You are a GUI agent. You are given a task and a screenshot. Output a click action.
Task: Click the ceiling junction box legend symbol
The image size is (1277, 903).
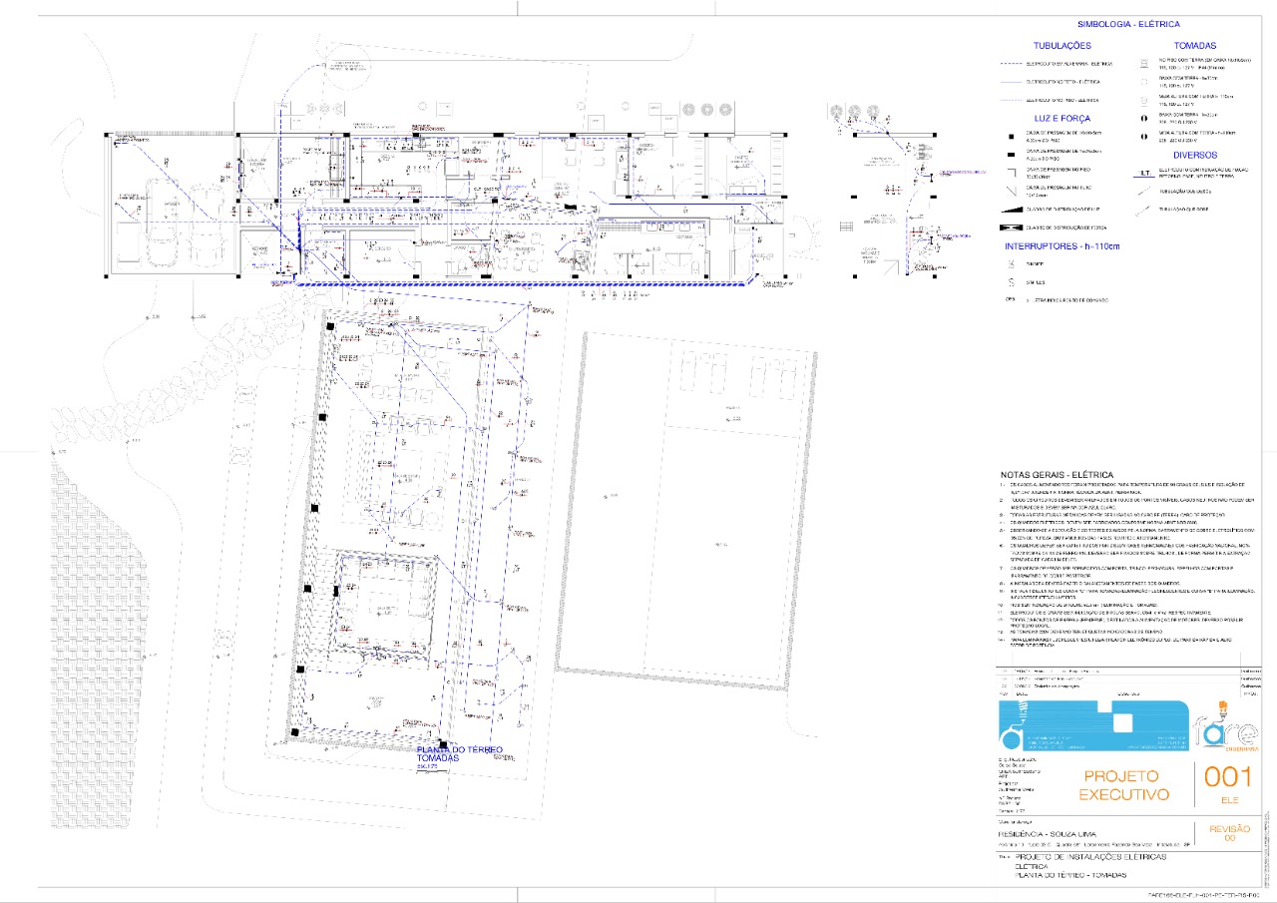click(x=1012, y=190)
